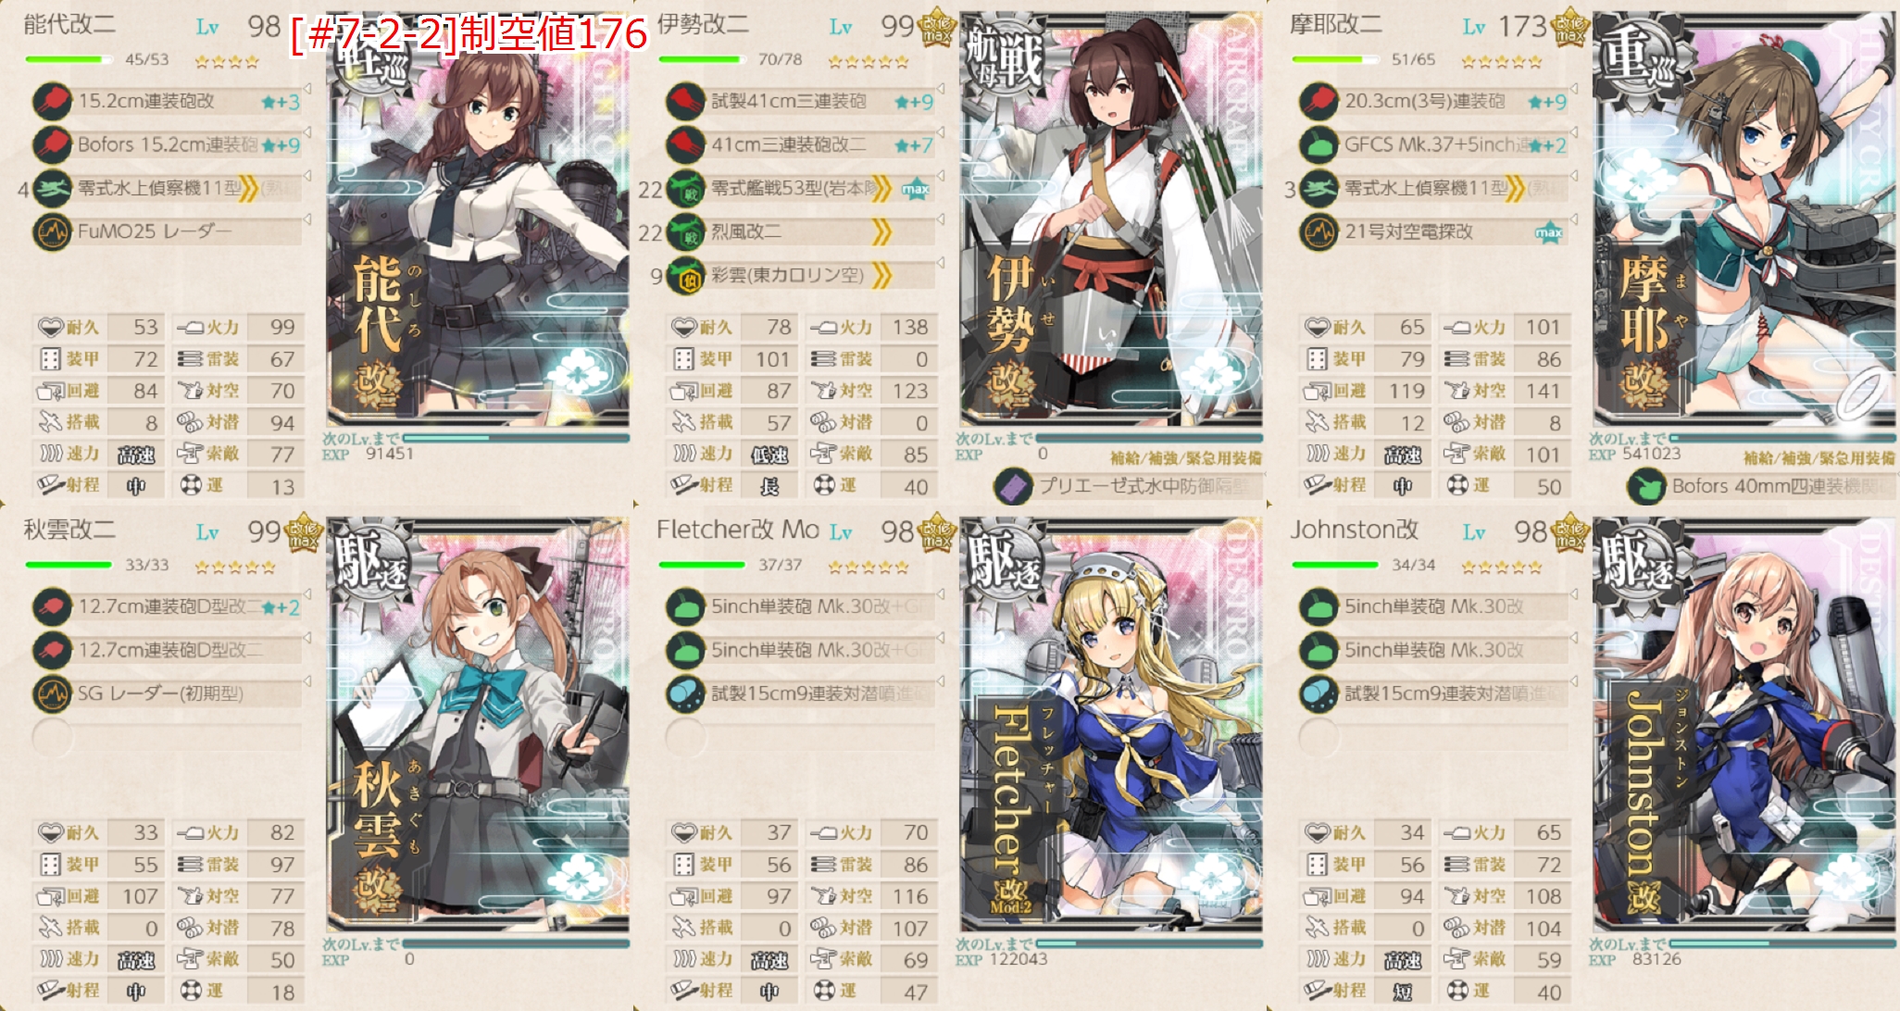Click the 試製41cm三連装砲 equipment entry
The width and height of the screenshot is (1900, 1011).
pyautogui.click(x=801, y=102)
